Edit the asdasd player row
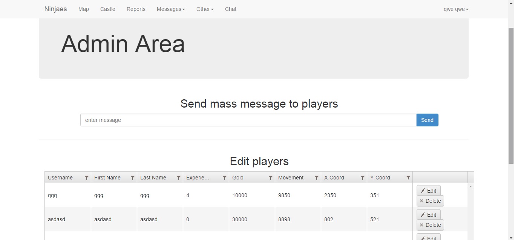The width and height of the screenshot is (515, 240). 429,214
